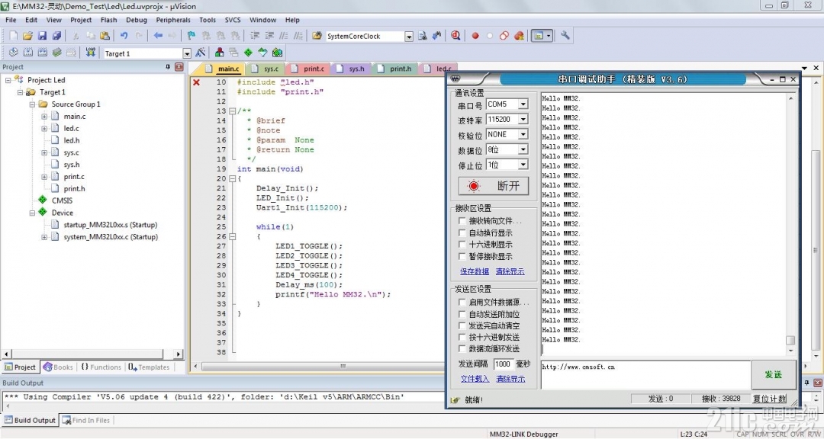Navigate backwards with the blue arrow
This screenshot has width=824, height=439.
158,36
